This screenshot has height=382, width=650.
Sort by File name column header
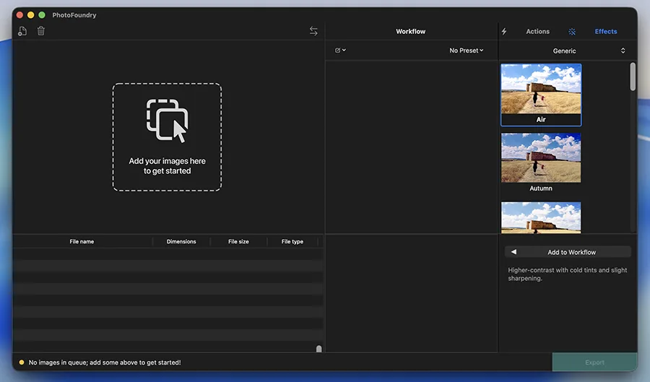tap(82, 241)
